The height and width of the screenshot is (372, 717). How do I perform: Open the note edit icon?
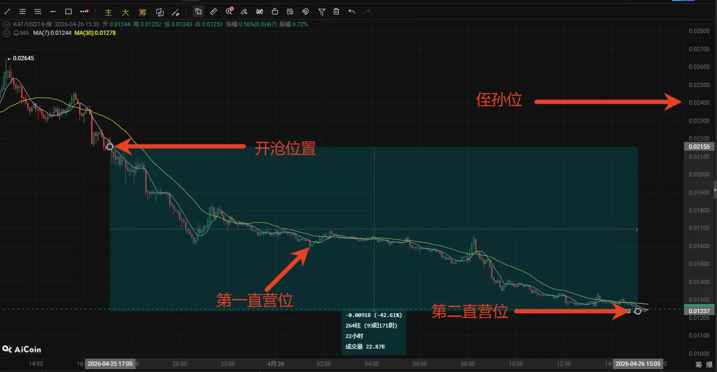[x=290, y=11]
